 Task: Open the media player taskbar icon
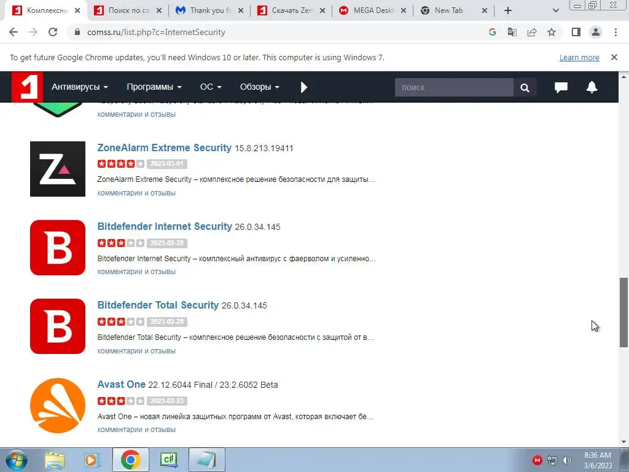tap(92, 460)
